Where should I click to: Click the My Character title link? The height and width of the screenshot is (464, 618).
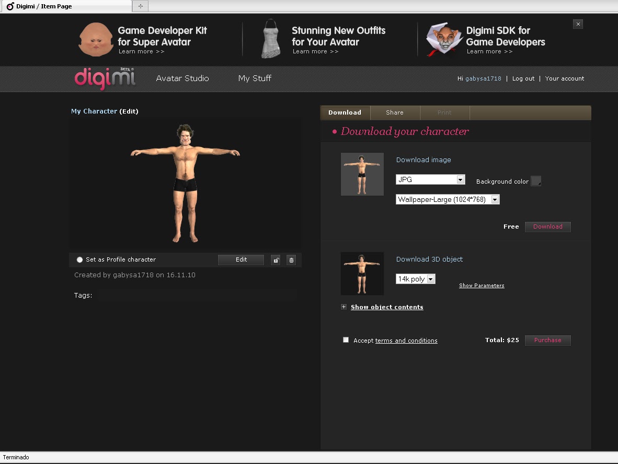[x=94, y=111]
